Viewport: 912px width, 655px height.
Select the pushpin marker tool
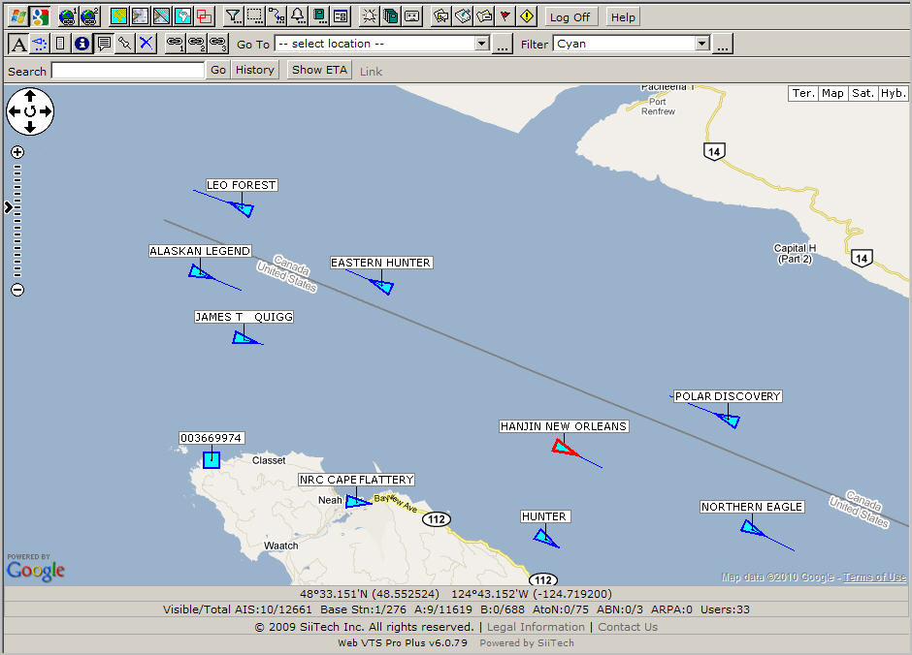click(x=125, y=44)
